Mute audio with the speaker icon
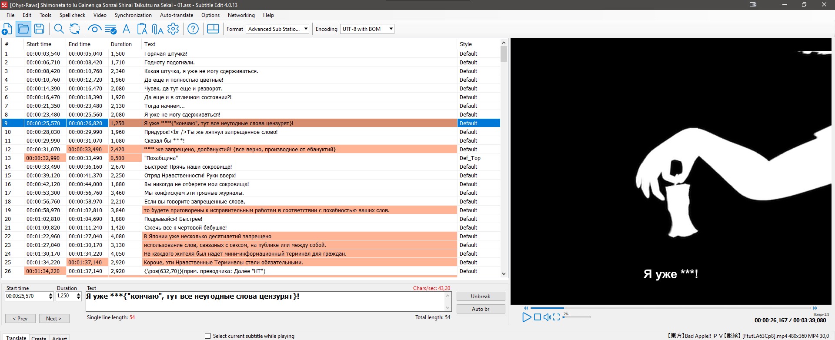Screen dimensions: 835x340 pos(547,317)
